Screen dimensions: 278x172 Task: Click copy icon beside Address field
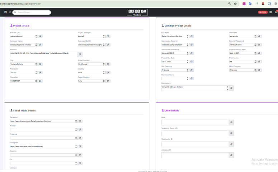[80, 54]
